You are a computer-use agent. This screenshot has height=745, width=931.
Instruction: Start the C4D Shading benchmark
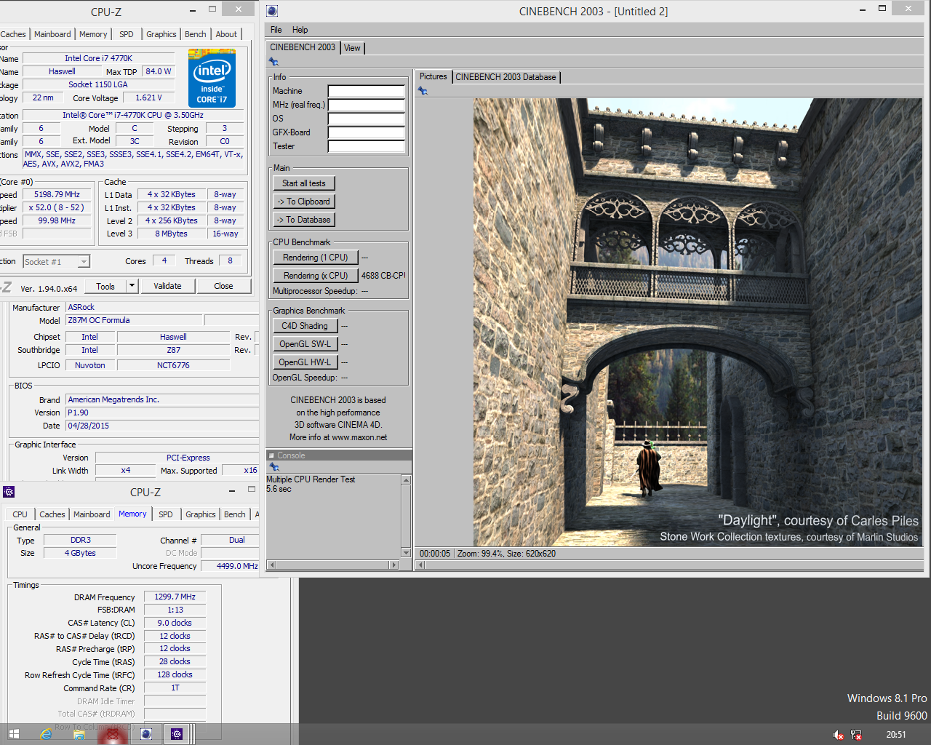[x=305, y=326]
